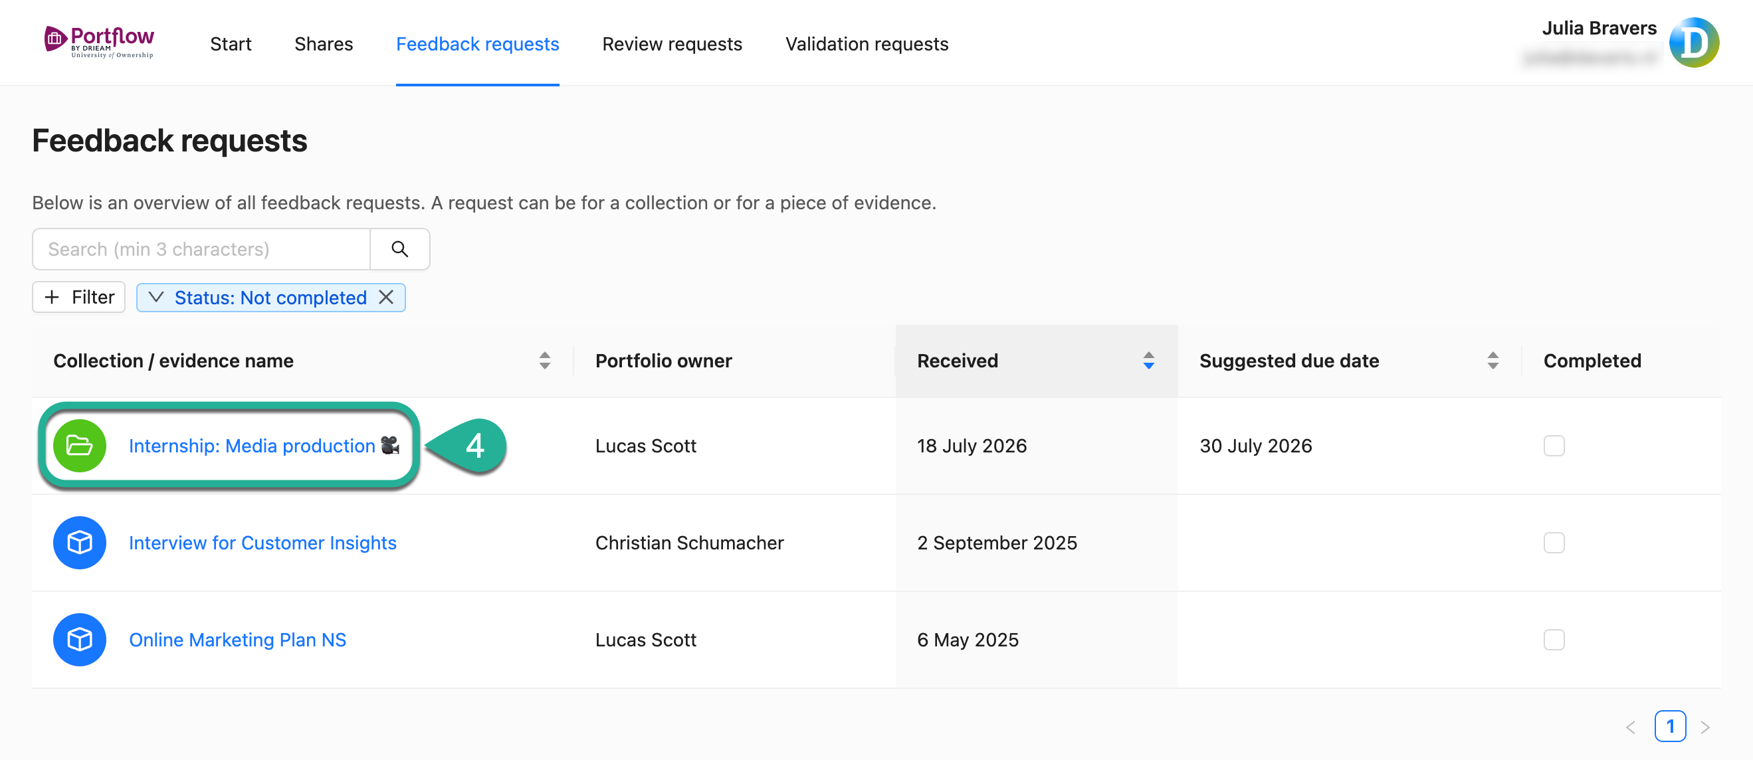Select the Feedback requests tab
The image size is (1753, 760).
point(478,45)
